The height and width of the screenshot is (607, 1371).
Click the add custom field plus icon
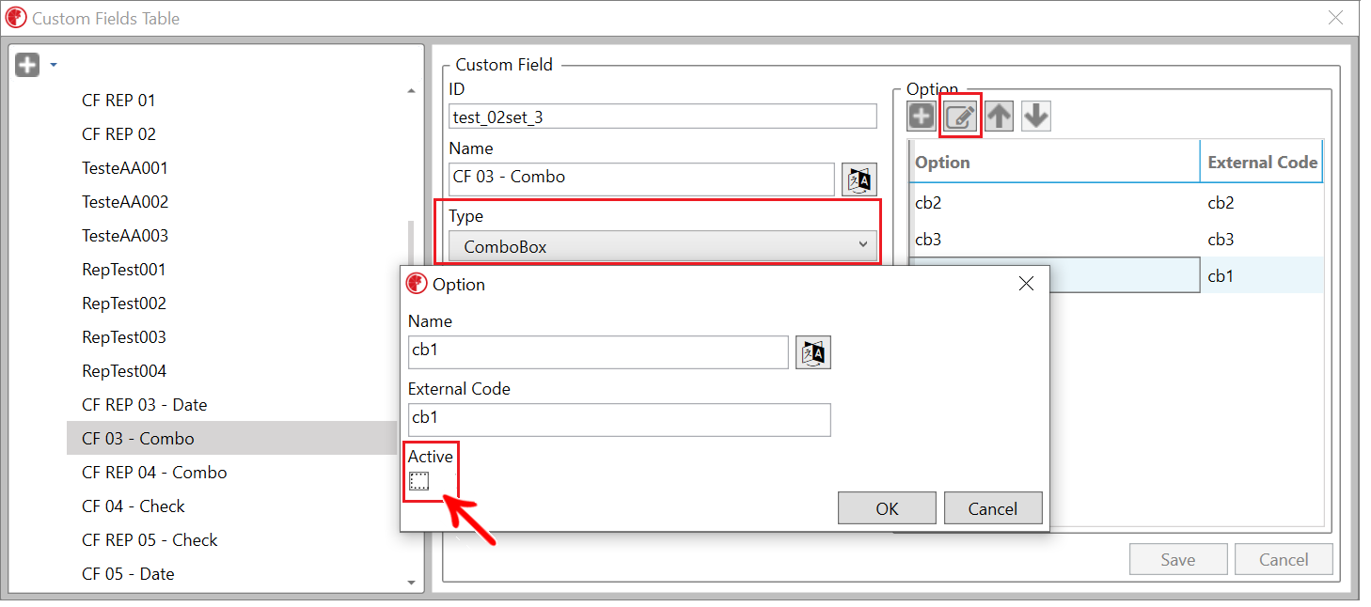(x=27, y=65)
